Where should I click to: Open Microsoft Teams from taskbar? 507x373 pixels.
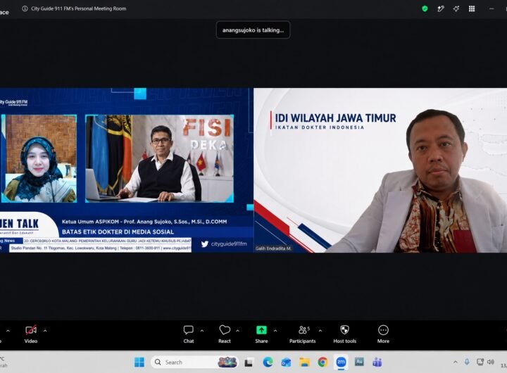(377, 362)
